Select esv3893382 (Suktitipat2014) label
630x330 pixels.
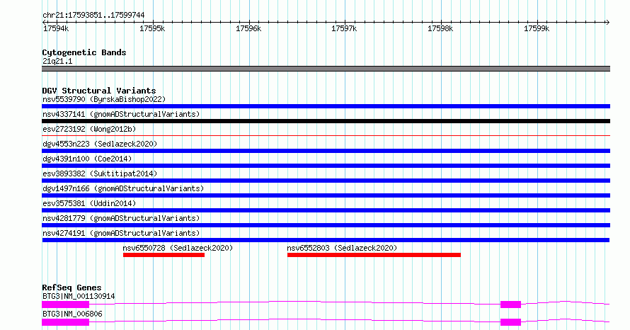100,173
